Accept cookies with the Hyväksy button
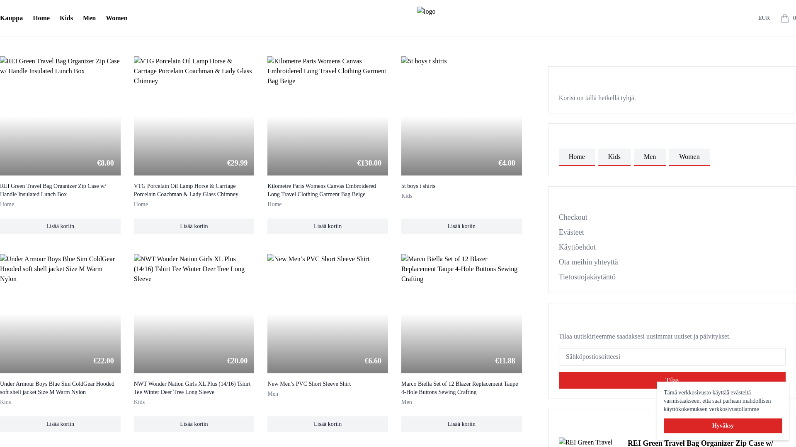The width and height of the screenshot is (796, 447). (723, 426)
